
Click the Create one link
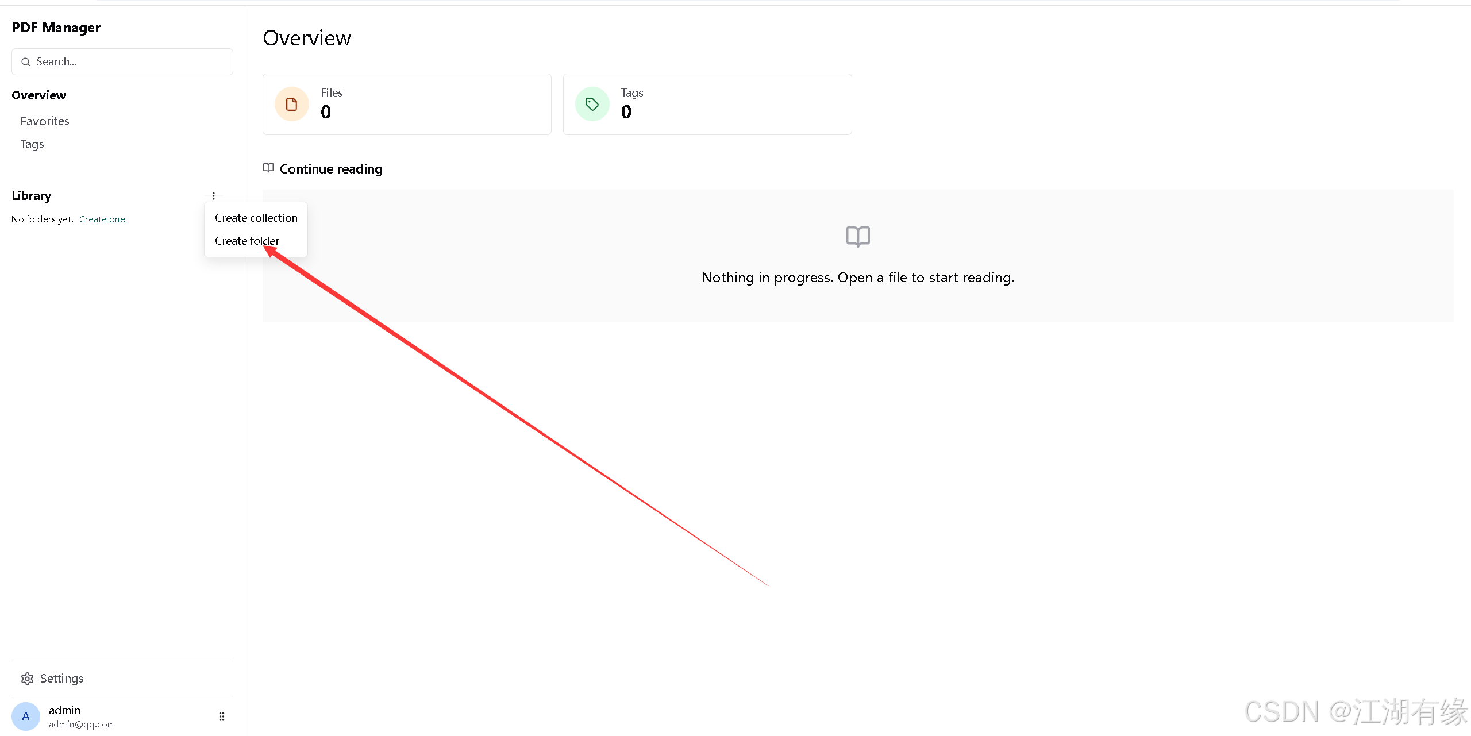tap(102, 219)
